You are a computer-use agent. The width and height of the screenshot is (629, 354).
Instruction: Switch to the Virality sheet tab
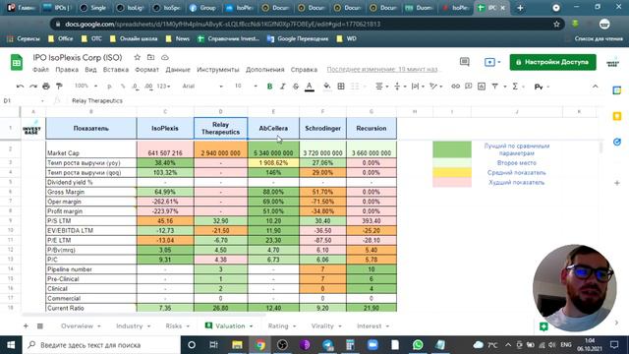[x=322, y=325]
